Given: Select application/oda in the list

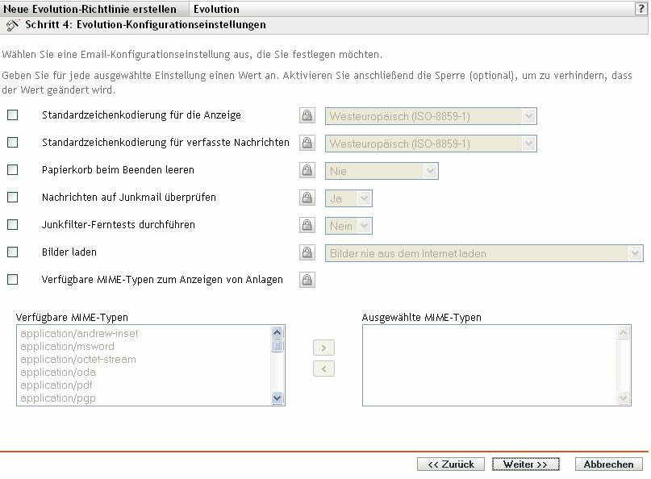Looking at the screenshot, I should point(58,372).
